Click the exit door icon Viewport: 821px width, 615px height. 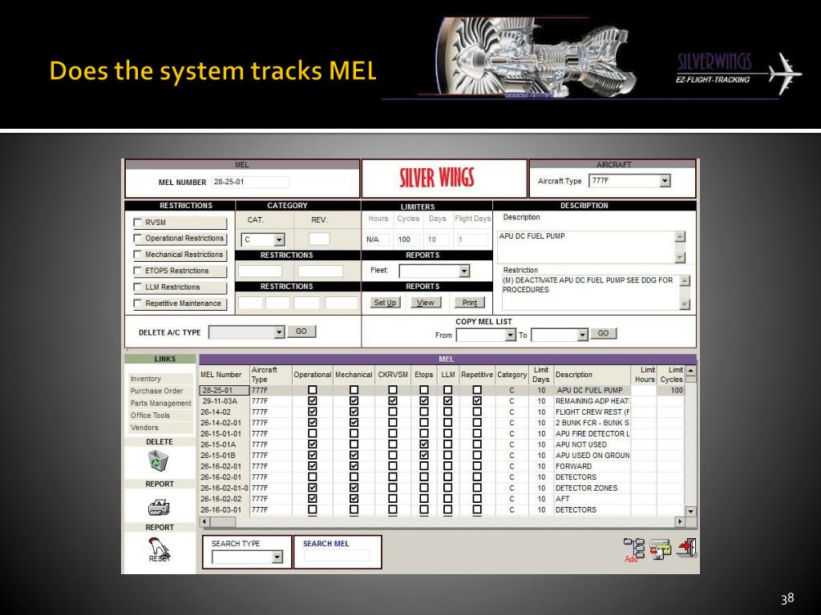686,548
